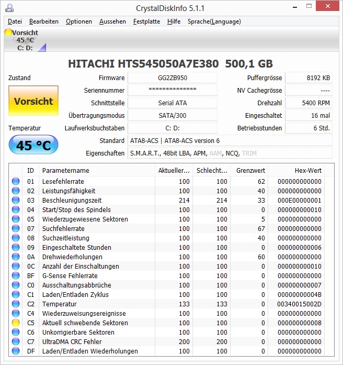Click the UltraDMA CRC Fehler row text
This screenshot has width=343, height=365.
pos(72,342)
